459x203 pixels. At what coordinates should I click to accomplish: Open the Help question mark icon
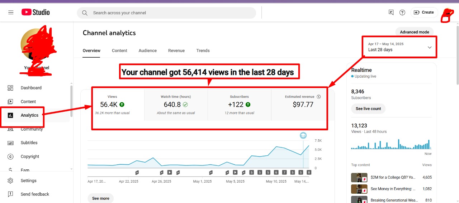tap(402, 13)
